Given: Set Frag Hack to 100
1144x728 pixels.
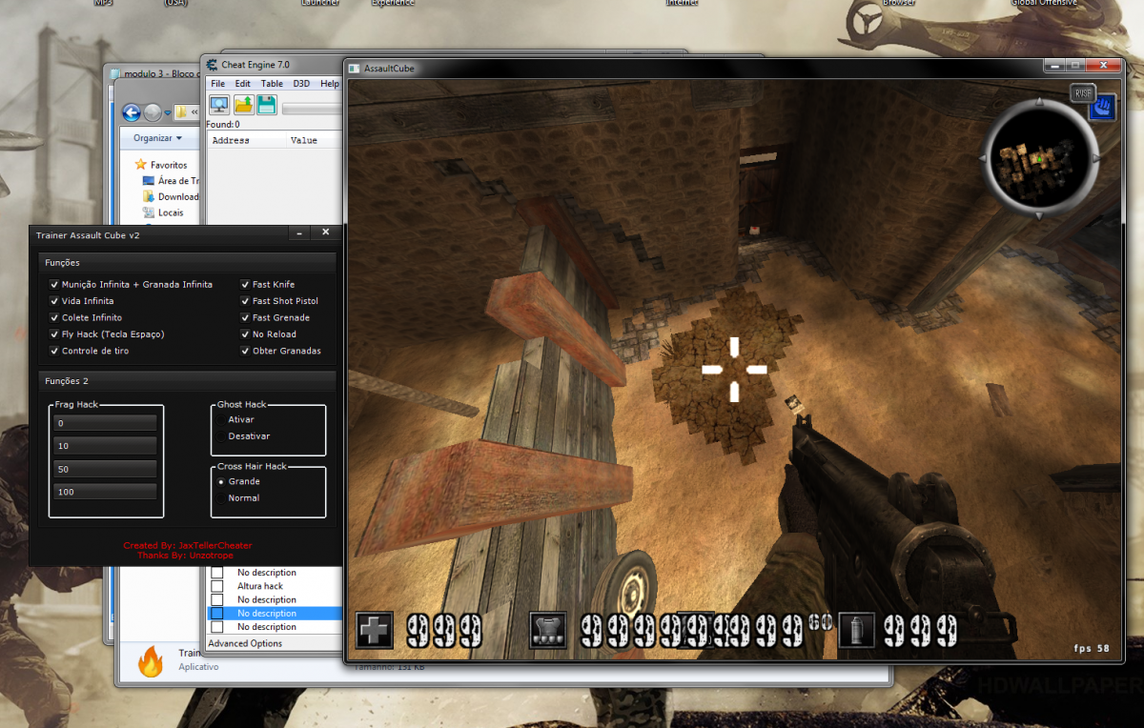Looking at the screenshot, I should click(105, 492).
